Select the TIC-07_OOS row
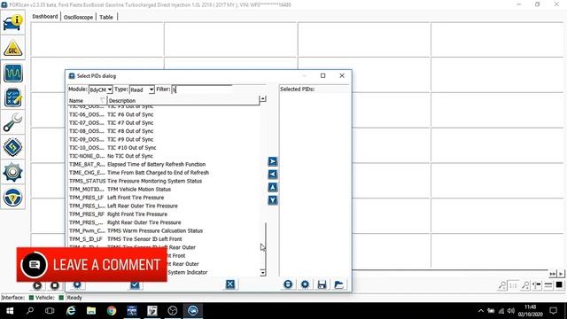Image resolution: width=567 pixels, height=319 pixels. coord(163,122)
